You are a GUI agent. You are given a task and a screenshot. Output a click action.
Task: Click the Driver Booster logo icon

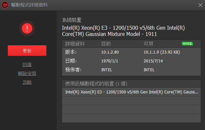pos(5,5)
